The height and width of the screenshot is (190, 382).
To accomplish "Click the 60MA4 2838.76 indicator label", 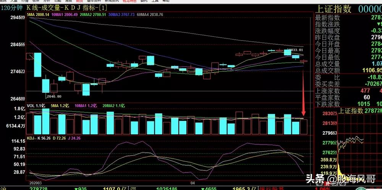I will (x=150, y=14).
